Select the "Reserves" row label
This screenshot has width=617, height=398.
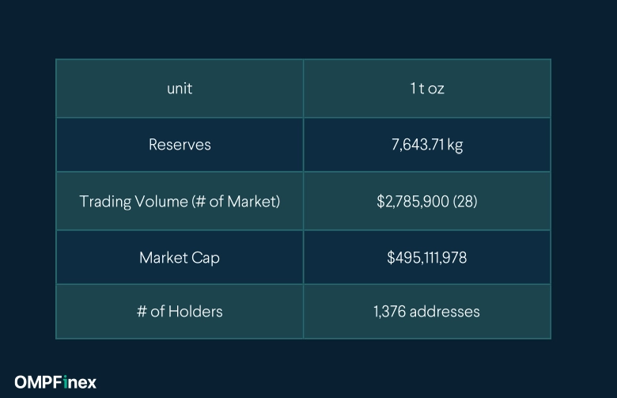coord(180,145)
